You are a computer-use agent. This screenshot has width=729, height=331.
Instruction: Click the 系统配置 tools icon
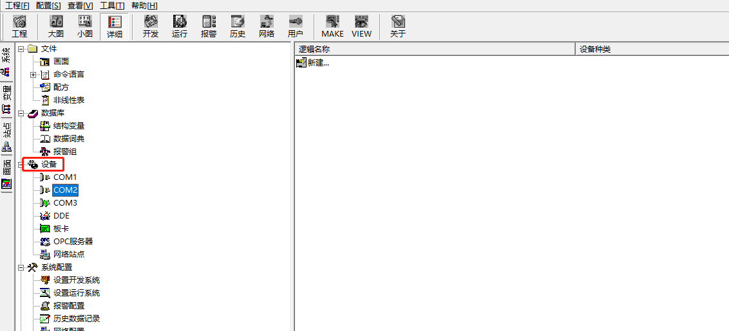click(x=32, y=267)
